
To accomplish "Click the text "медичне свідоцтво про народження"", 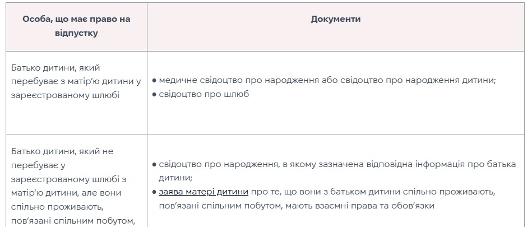I will [241, 81].
